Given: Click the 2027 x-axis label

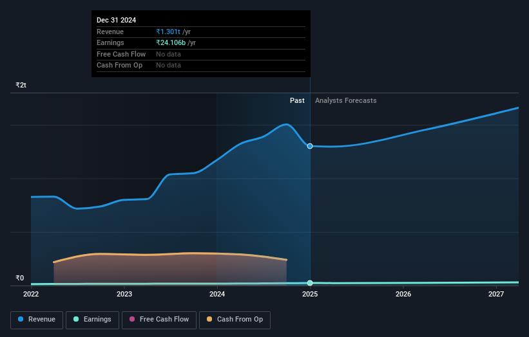Looking at the screenshot, I should pyautogui.click(x=496, y=295).
